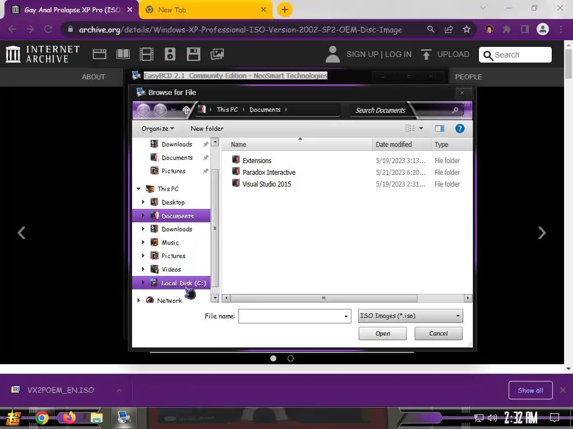Open Chrome side panel icon
Image resolution: width=573 pixels, height=429 pixels.
pyautogui.click(x=525, y=29)
